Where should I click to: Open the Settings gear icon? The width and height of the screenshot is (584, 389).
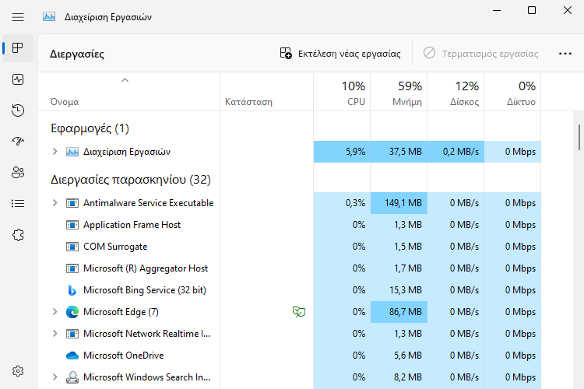17,371
